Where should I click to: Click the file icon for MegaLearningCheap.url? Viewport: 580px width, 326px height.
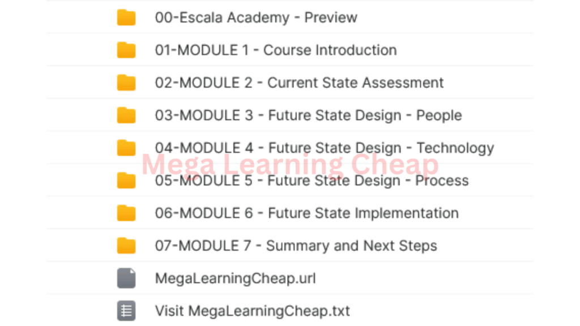click(x=126, y=278)
